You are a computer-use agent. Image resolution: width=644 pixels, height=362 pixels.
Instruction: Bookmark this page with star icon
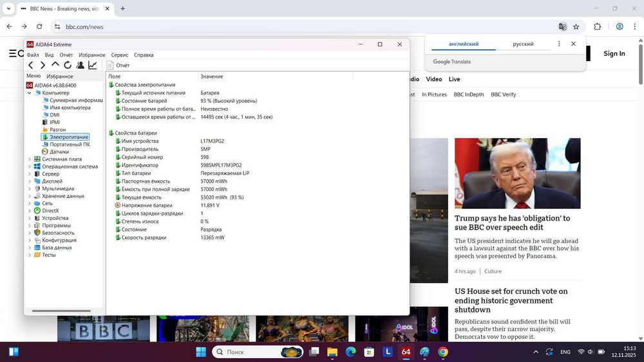click(576, 26)
